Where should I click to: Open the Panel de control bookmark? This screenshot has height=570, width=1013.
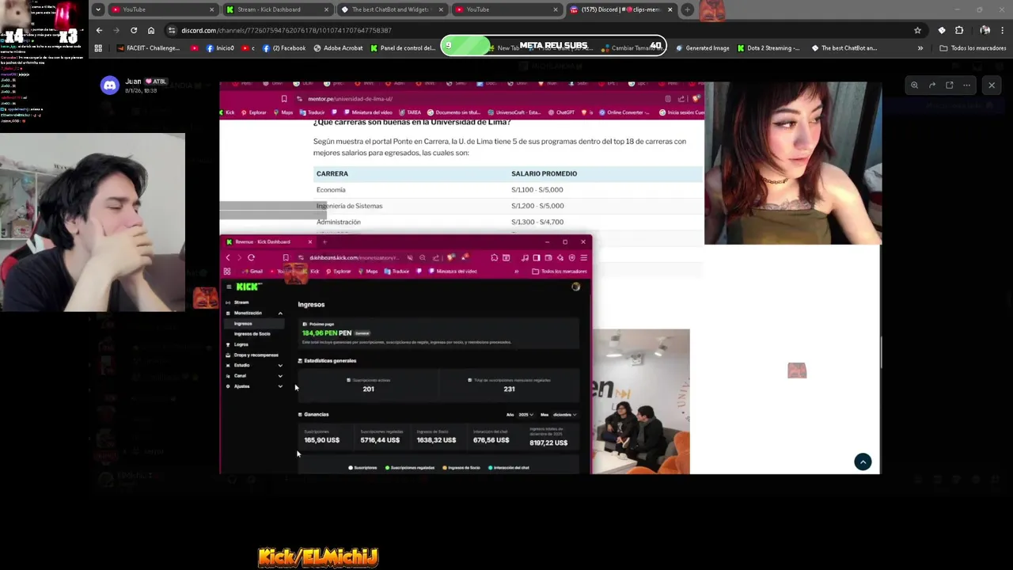tap(403, 48)
